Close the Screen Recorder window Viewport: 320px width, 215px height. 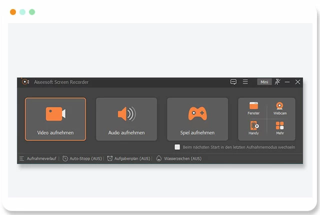click(298, 82)
